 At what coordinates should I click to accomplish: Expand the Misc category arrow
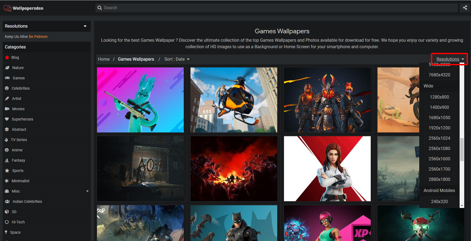click(88, 191)
